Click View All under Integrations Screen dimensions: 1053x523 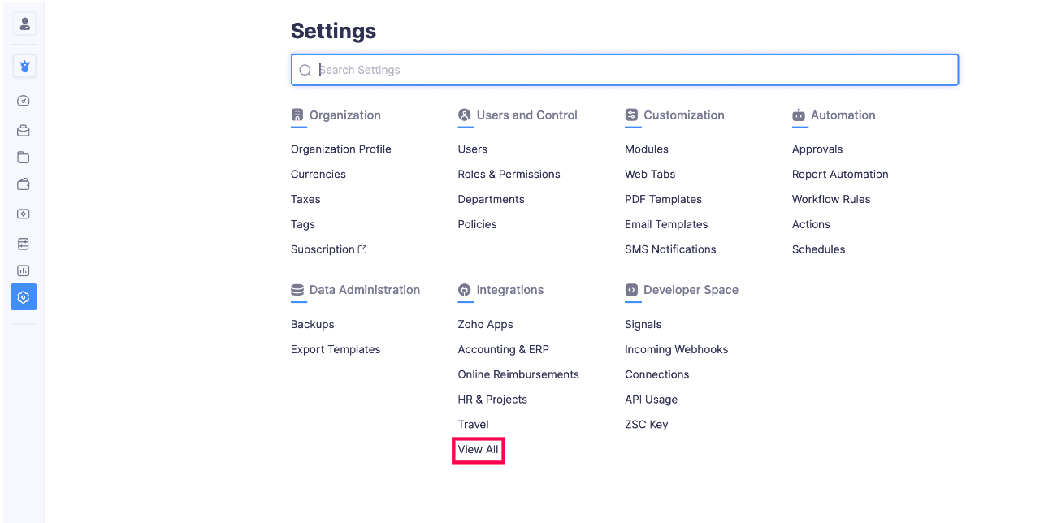coord(478,449)
